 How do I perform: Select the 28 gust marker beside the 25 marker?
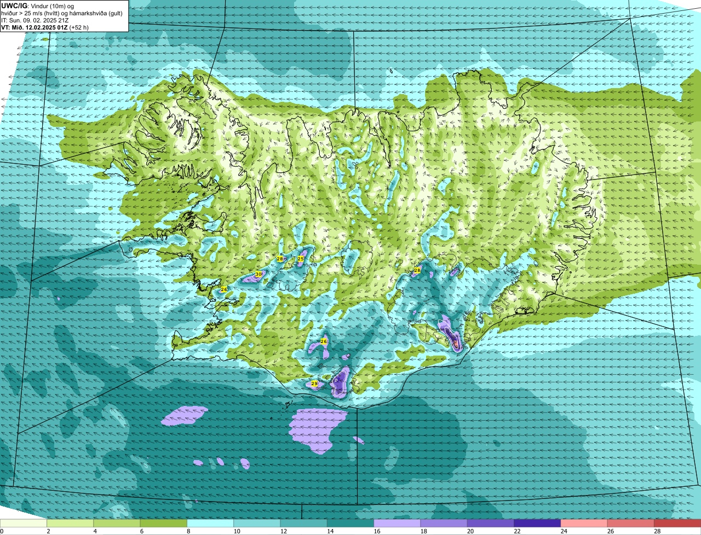pyautogui.click(x=280, y=258)
